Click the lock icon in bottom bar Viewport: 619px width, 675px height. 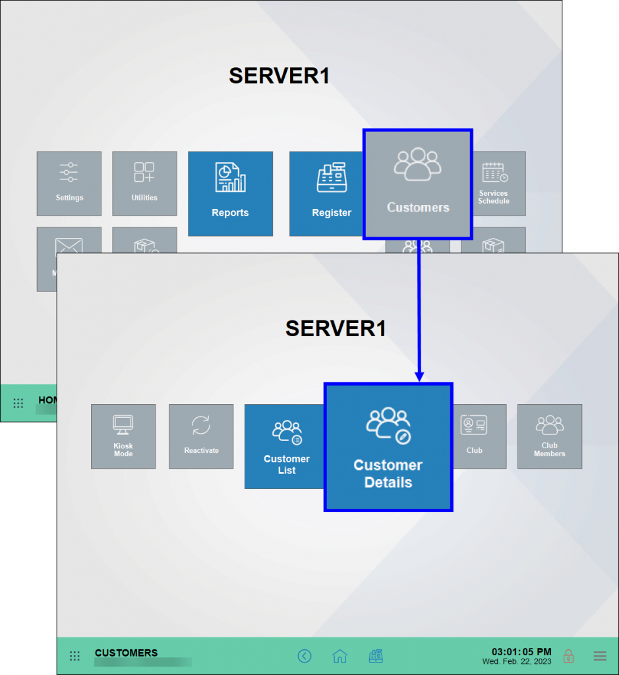568,656
